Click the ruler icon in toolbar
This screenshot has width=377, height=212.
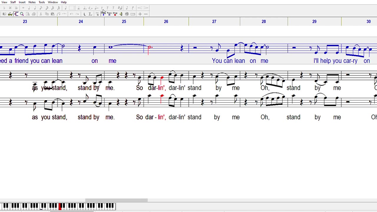(133, 14)
